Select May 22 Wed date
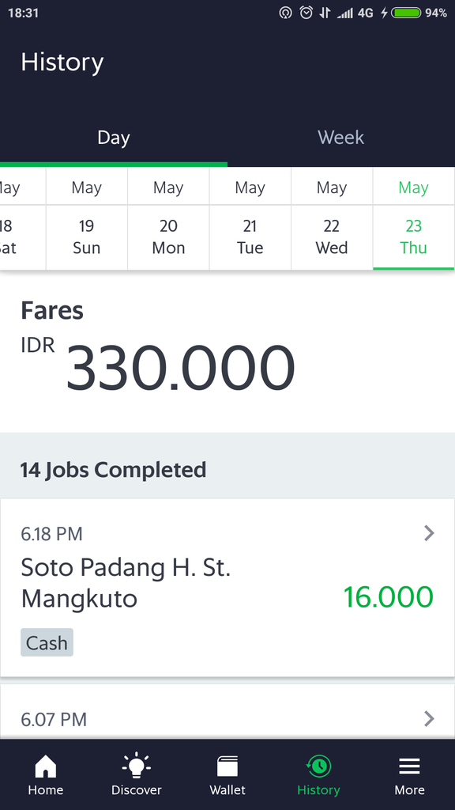This screenshot has height=810, width=455. click(x=332, y=225)
